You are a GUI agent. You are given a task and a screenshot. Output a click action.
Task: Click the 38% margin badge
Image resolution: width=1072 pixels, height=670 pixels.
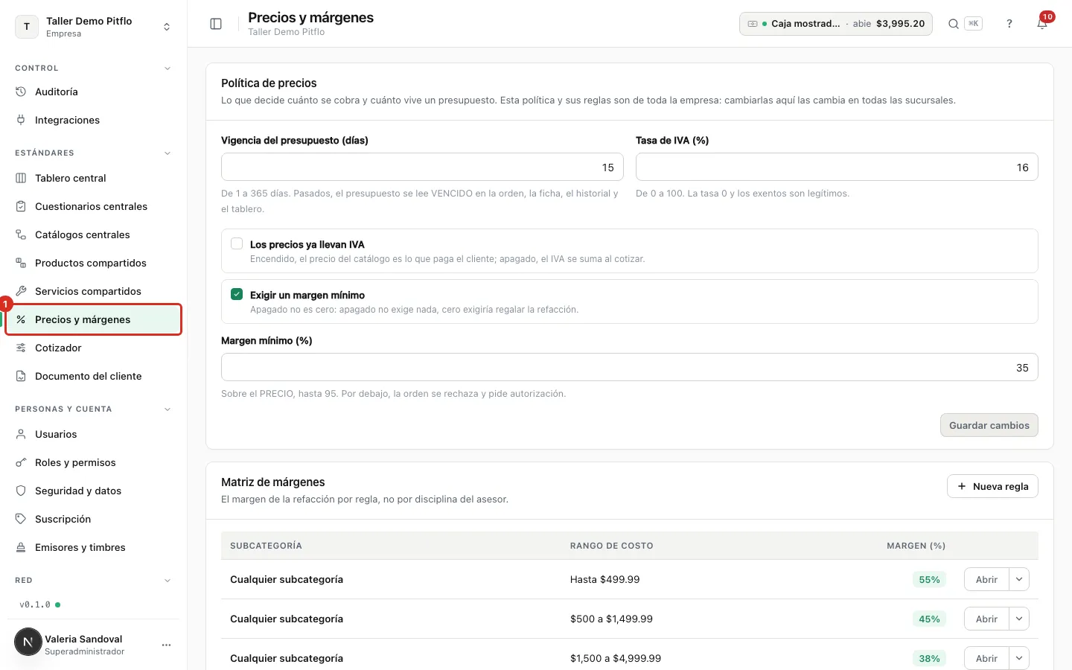click(x=929, y=658)
